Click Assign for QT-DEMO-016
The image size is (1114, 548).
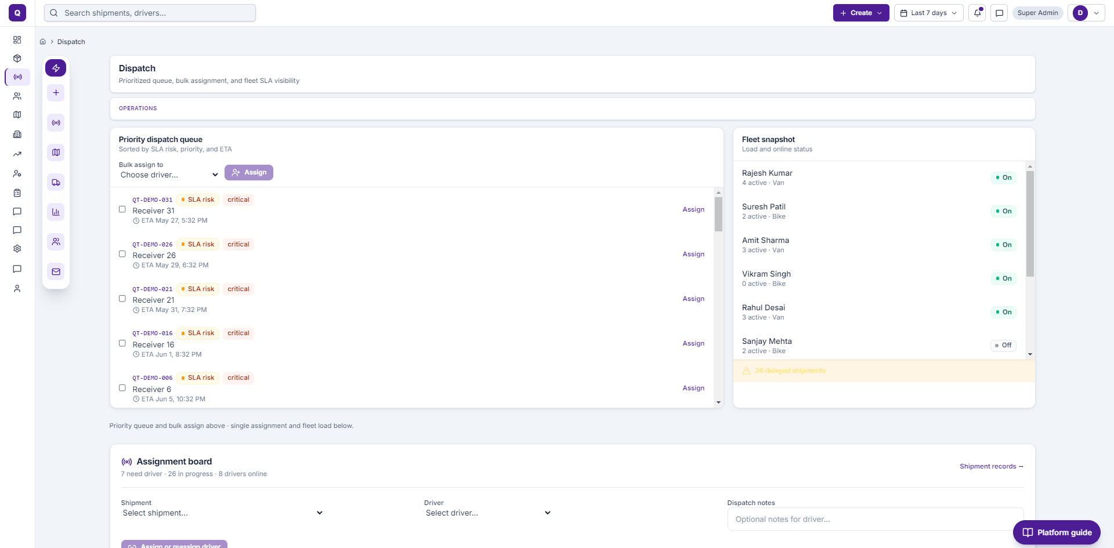[x=693, y=343]
